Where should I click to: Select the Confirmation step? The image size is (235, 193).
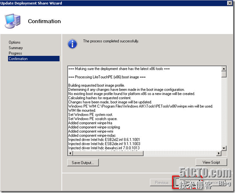34,58
